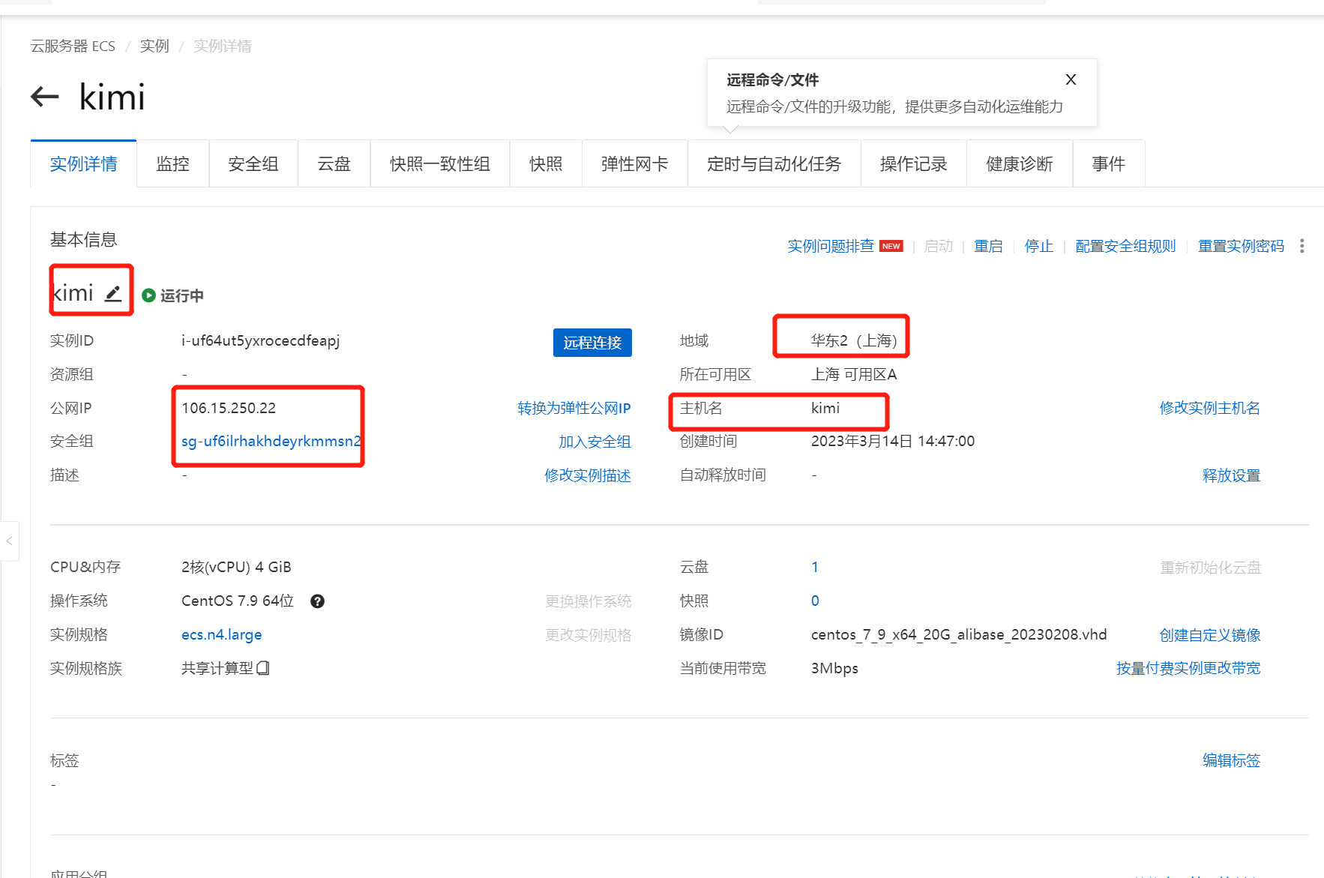Click 按量付费实例更改带宽 link
Image resolution: width=1324 pixels, height=878 pixels.
pyautogui.click(x=1188, y=668)
